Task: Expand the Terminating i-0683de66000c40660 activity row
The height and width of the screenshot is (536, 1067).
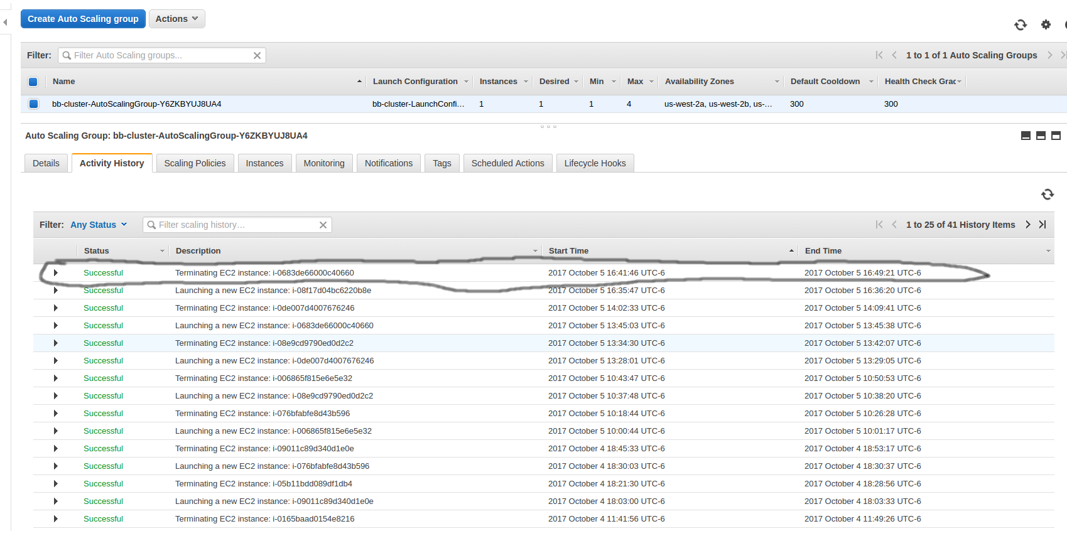Action: (56, 273)
